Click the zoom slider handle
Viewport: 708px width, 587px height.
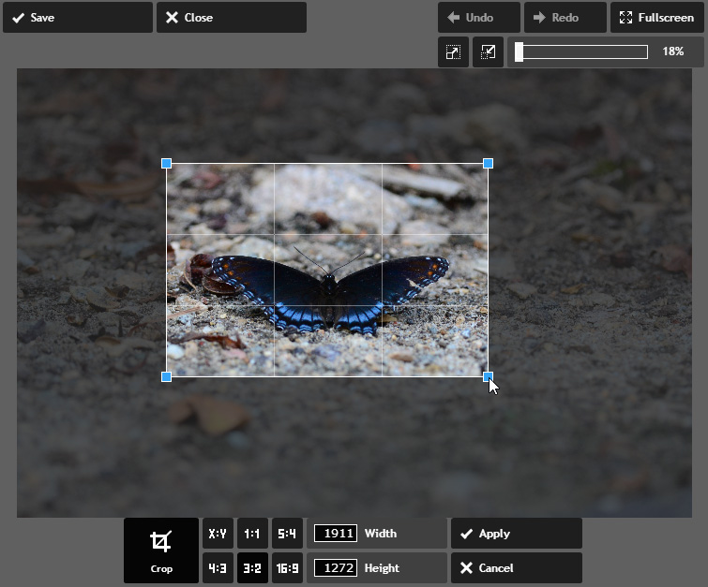520,52
